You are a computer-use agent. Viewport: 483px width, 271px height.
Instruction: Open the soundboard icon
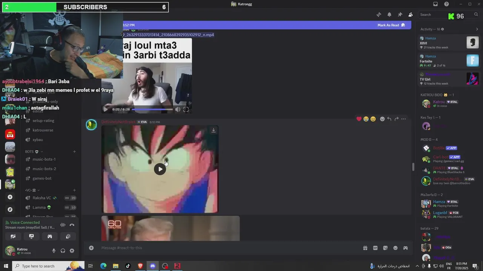(68, 236)
